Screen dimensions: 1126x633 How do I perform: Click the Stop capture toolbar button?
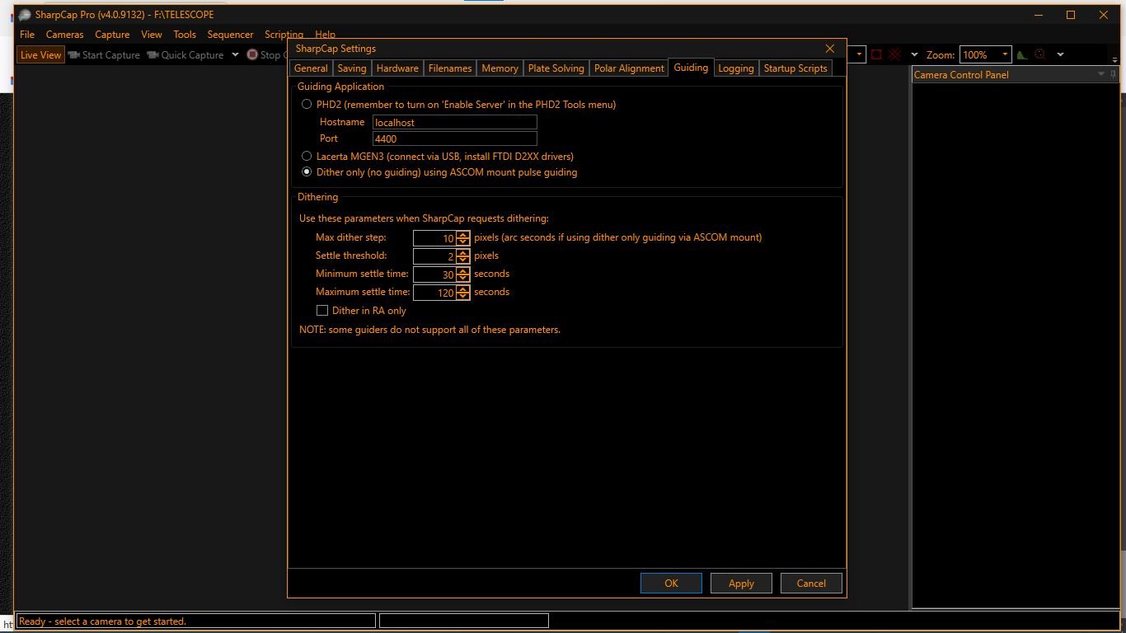tap(265, 55)
